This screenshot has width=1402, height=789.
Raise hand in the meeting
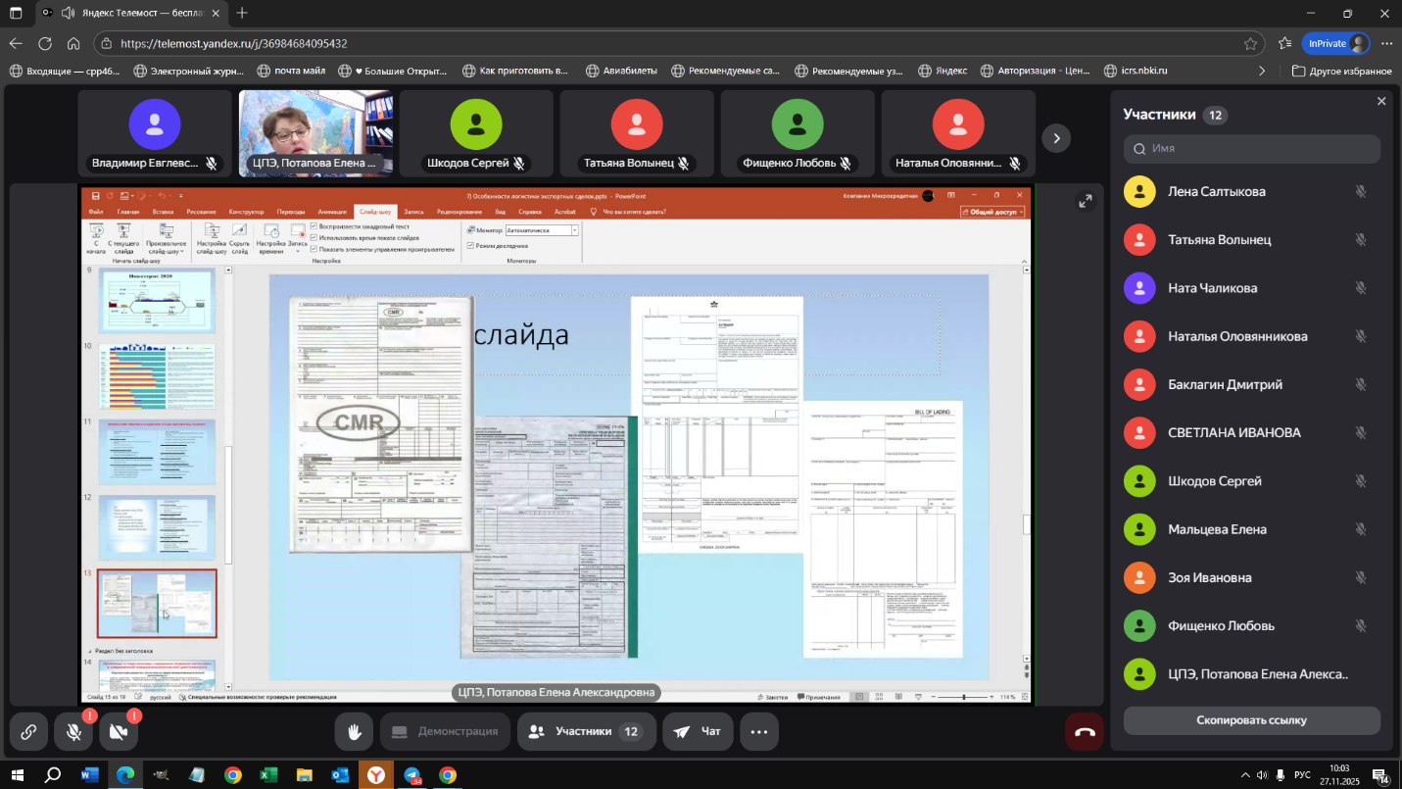point(352,731)
